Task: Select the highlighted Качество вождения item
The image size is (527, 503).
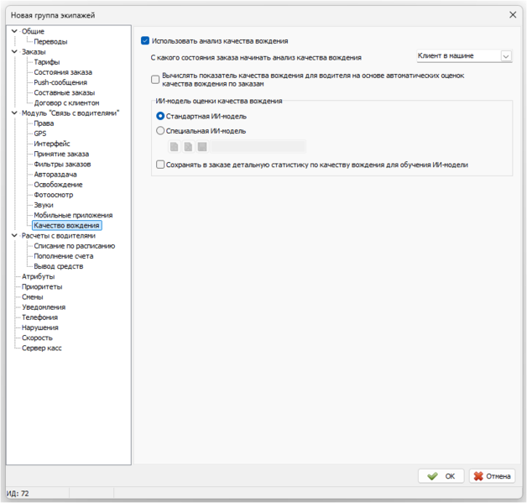Action: click(x=66, y=225)
